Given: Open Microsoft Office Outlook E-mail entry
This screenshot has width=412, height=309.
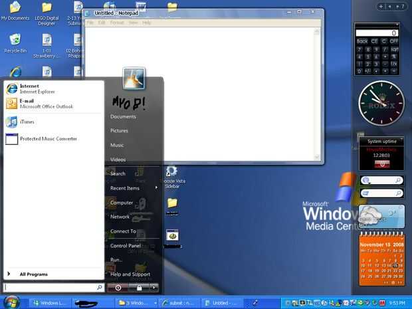Looking at the screenshot, I should (54, 104).
